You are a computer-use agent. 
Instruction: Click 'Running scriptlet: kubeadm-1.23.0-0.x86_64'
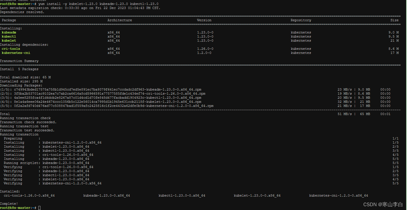pyautogui.click(x=47, y=163)
